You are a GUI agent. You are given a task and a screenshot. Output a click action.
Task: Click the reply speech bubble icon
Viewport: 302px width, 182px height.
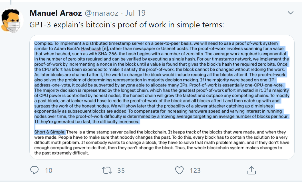(x=35, y=170)
